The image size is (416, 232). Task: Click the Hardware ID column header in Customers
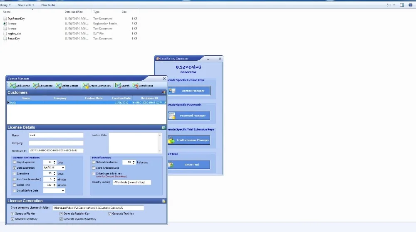(149, 98)
